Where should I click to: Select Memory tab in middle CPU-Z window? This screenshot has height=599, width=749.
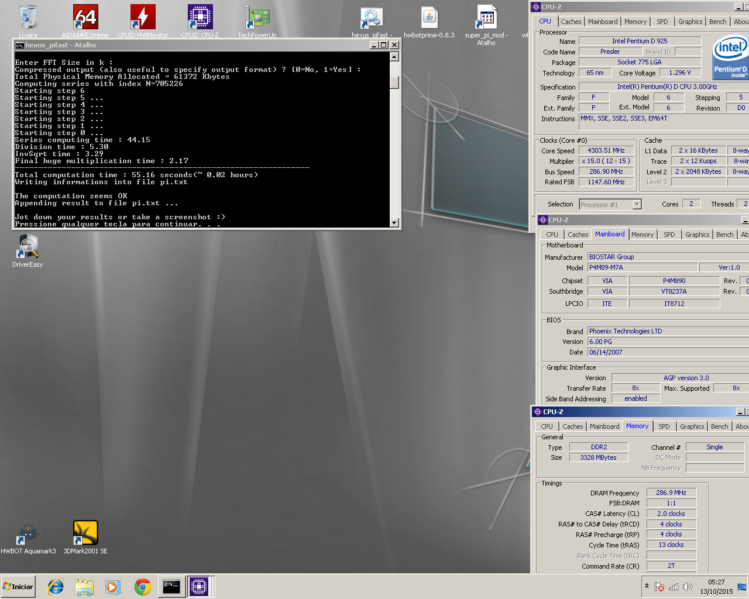643,235
